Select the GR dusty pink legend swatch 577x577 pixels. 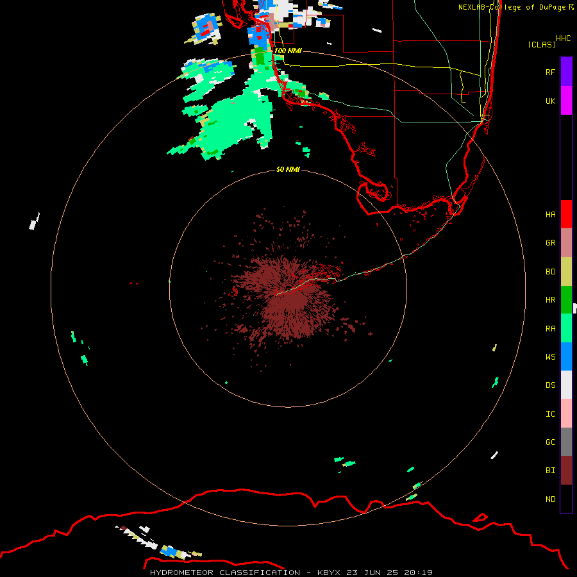566,242
